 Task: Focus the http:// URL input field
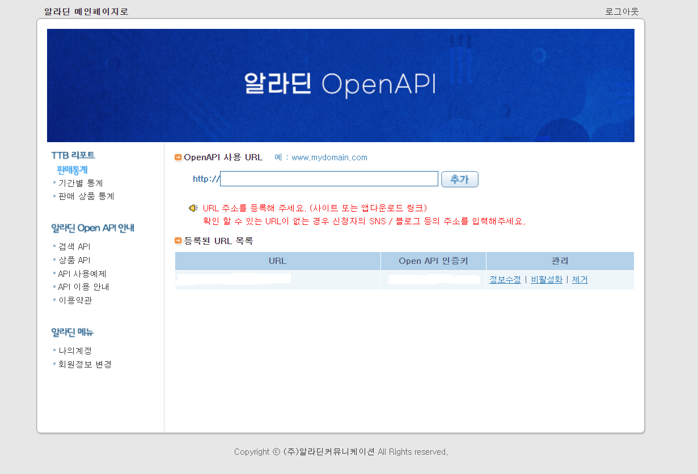click(x=329, y=179)
